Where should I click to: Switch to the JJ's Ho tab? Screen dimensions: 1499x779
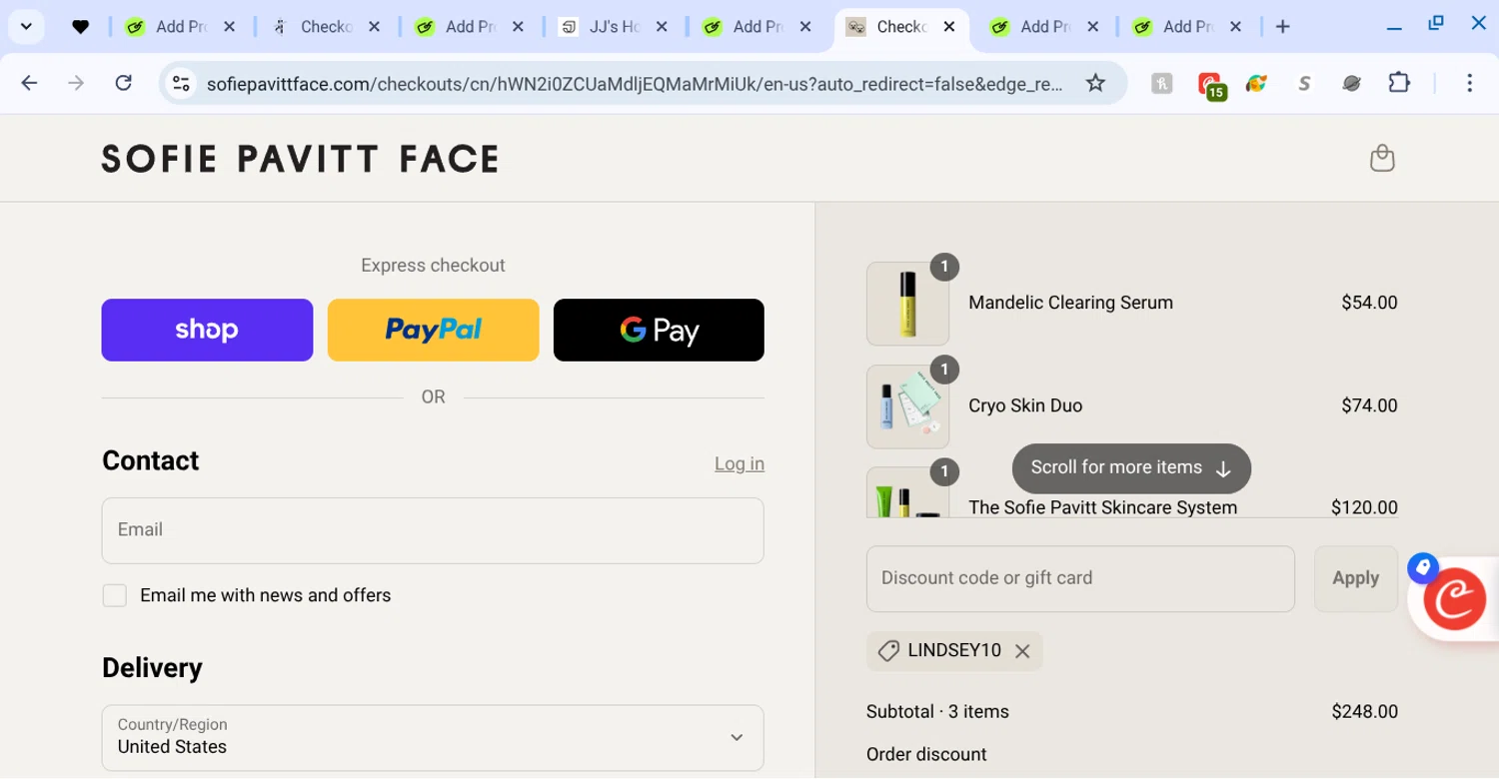click(x=613, y=27)
